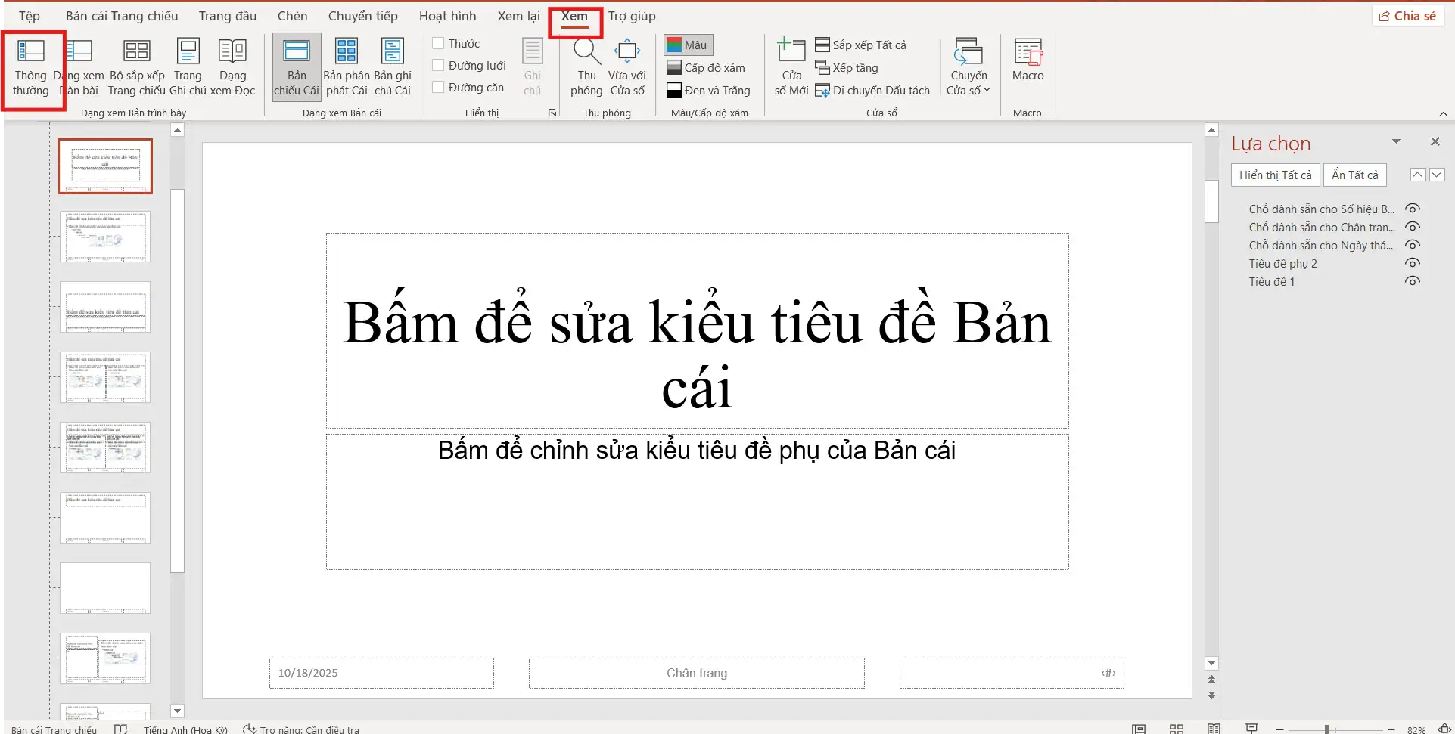
Task: Switch to Bản phân phát Cái view
Action: coord(347,67)
